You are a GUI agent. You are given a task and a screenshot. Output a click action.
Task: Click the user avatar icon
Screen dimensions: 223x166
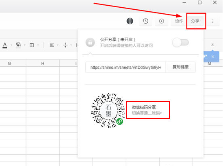(130, 21)
